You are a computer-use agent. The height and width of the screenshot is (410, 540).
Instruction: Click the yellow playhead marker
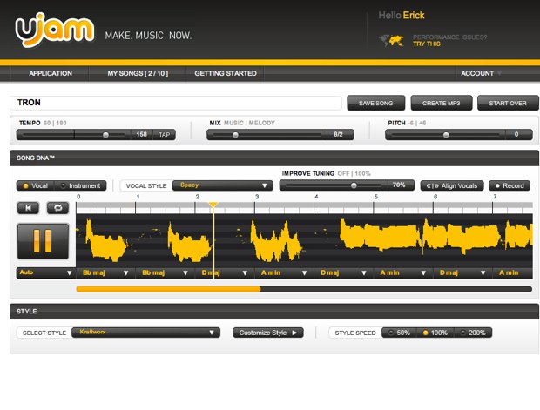point(213,205)
